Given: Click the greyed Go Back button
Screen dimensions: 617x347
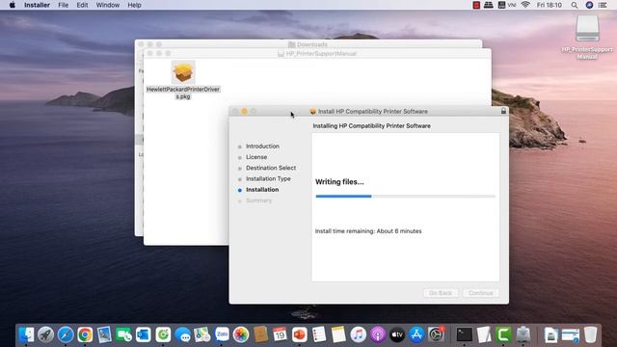Looking at the screenshot, I should [441, 293].
